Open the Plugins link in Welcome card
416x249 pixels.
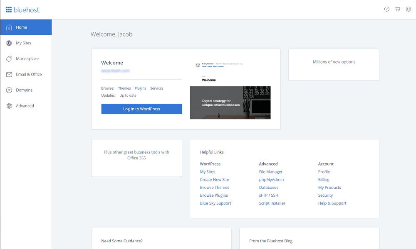coord(140,88)
